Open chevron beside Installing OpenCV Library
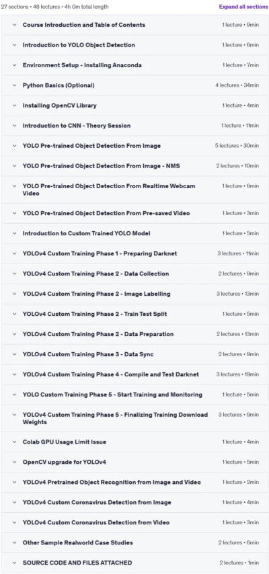This screenshot has width=269, height=574. [x=14, y=106]
